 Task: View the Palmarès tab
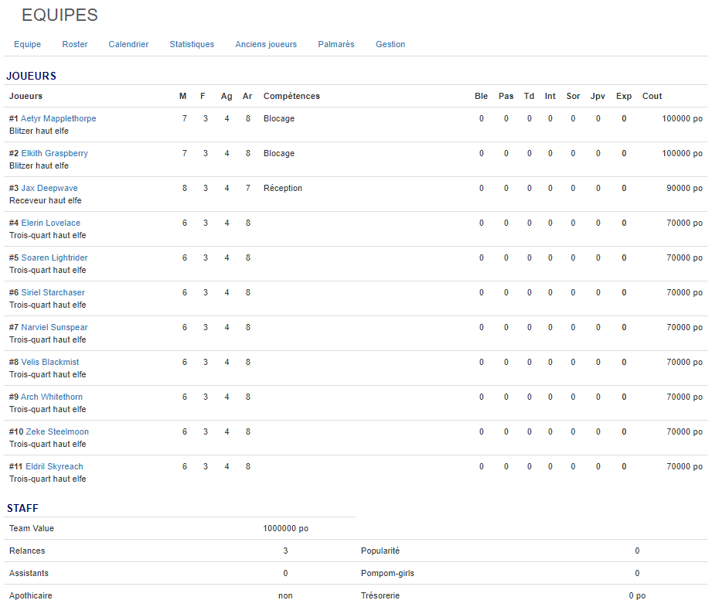pyautogui.click(x=336, y=45)
